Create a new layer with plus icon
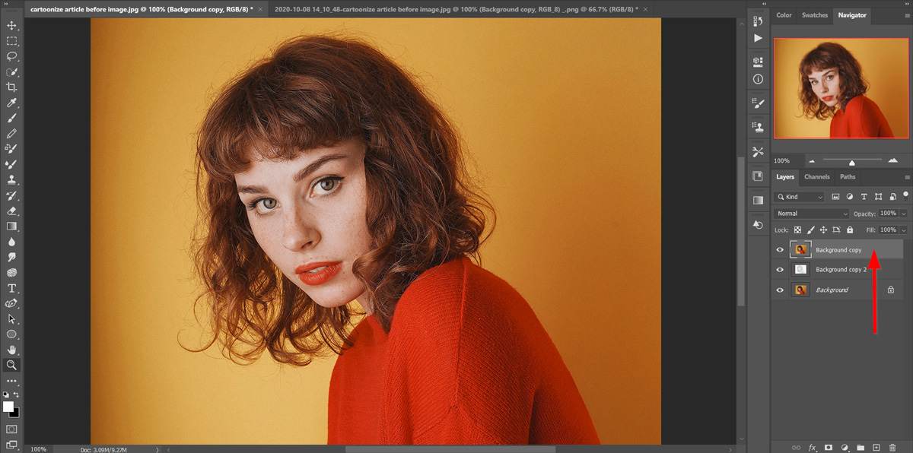 point(876,448)
